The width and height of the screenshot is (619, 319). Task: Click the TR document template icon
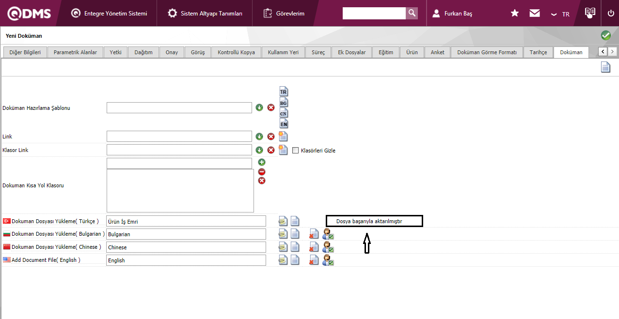tap(284, 91)
